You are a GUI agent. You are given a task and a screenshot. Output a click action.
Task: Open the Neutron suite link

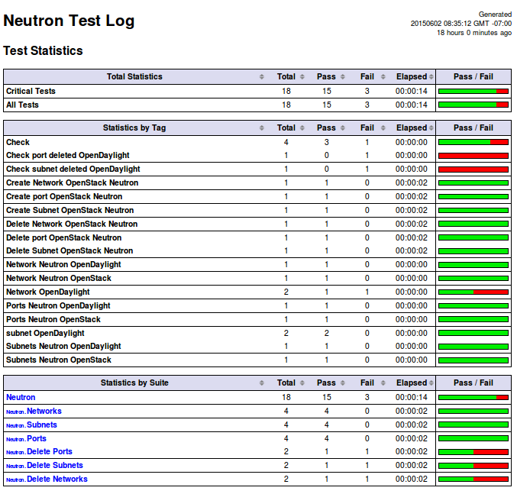click(x=21, y=397)
